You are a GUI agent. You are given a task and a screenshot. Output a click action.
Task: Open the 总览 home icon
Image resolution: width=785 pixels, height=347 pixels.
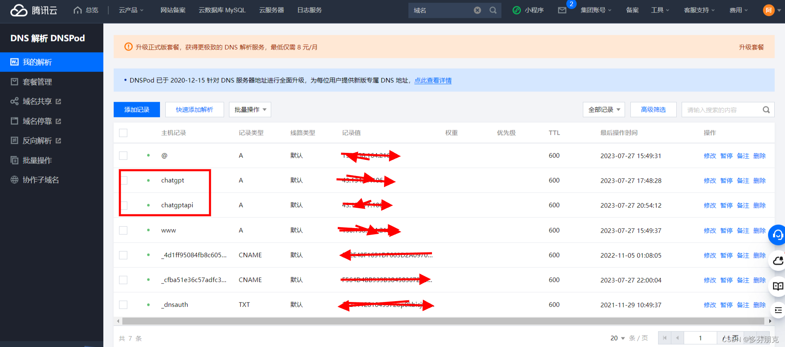77,10
